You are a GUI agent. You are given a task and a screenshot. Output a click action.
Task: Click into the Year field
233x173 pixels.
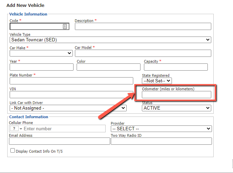[41, 67]
